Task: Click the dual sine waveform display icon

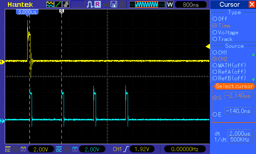Action: point(50,4)
